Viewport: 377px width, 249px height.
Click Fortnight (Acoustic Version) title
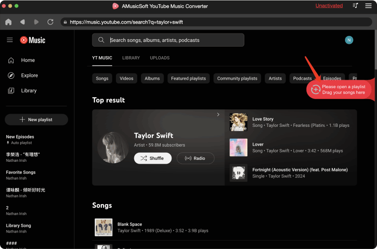pyautogui.click(x=300, y=170)
